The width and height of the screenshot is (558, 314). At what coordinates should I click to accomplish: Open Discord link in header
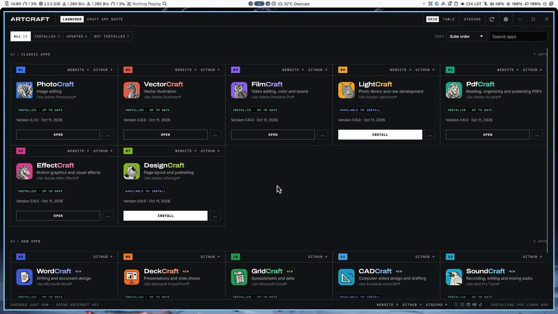(x=472, y=19)
